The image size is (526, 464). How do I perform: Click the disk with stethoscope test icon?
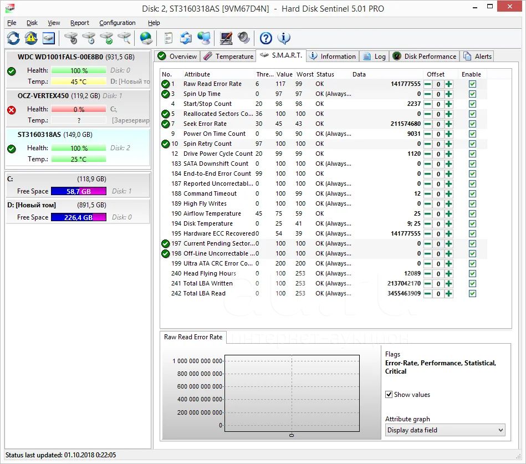tap(71, 38)
